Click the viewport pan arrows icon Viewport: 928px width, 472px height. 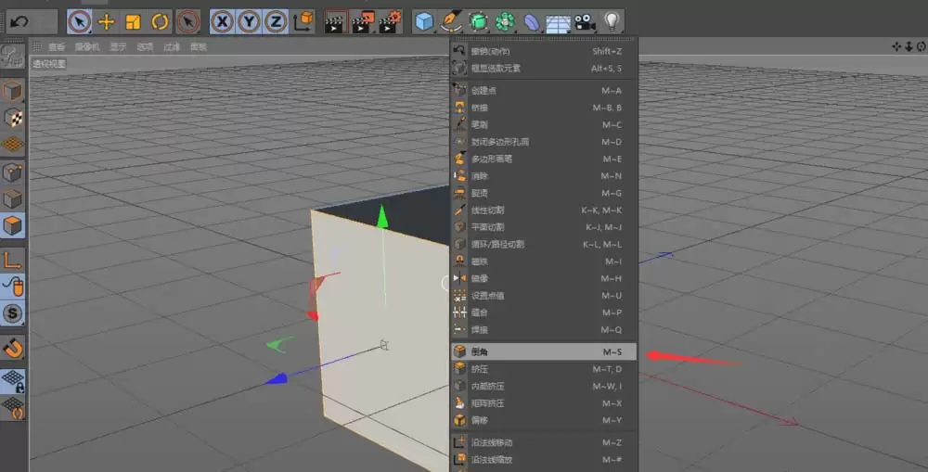tap(896, 46)
